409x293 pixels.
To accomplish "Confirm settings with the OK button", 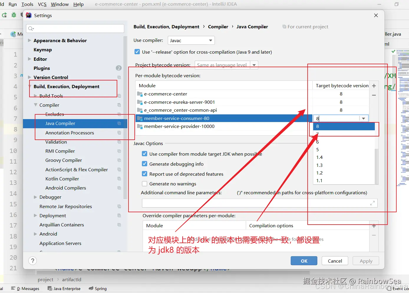I will (304, 261).
